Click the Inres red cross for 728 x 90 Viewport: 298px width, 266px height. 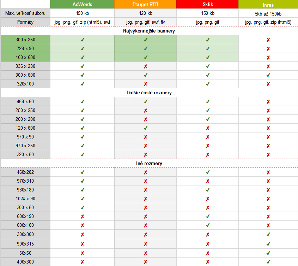268,49
